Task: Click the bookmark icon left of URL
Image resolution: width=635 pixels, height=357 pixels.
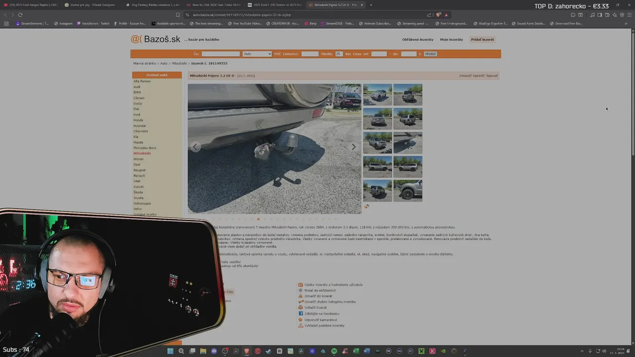Action: point(178,15)
